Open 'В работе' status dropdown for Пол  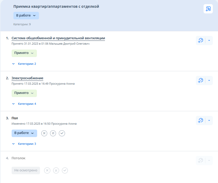(x=24, y=133)
